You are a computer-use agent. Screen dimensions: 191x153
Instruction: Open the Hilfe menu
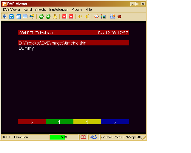click(x=88, y=10)
